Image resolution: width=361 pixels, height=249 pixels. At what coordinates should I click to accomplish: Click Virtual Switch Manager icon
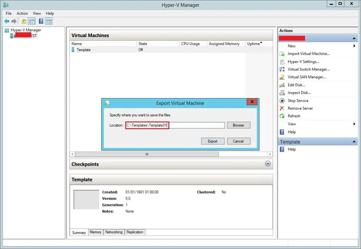[282, 69]
